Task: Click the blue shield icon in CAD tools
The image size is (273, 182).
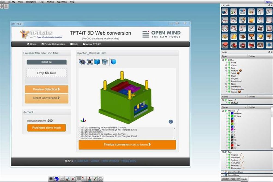Action: pos(269,45)
